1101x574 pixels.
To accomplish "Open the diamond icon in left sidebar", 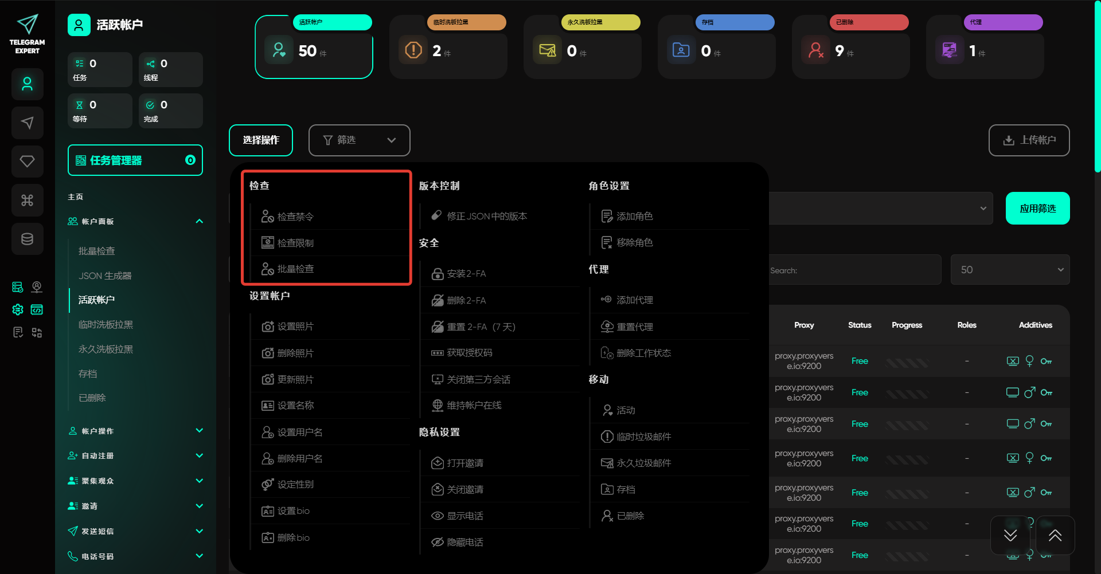I will pyautogui.click(x=27, y=162).
